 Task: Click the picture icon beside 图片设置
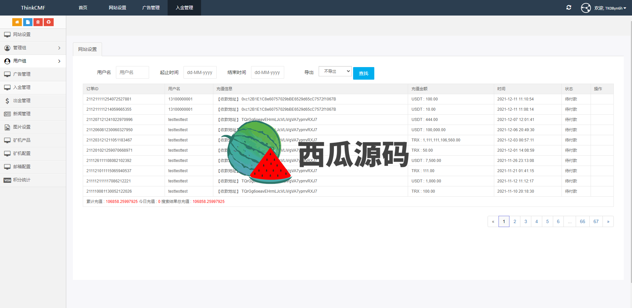point(7,127)
